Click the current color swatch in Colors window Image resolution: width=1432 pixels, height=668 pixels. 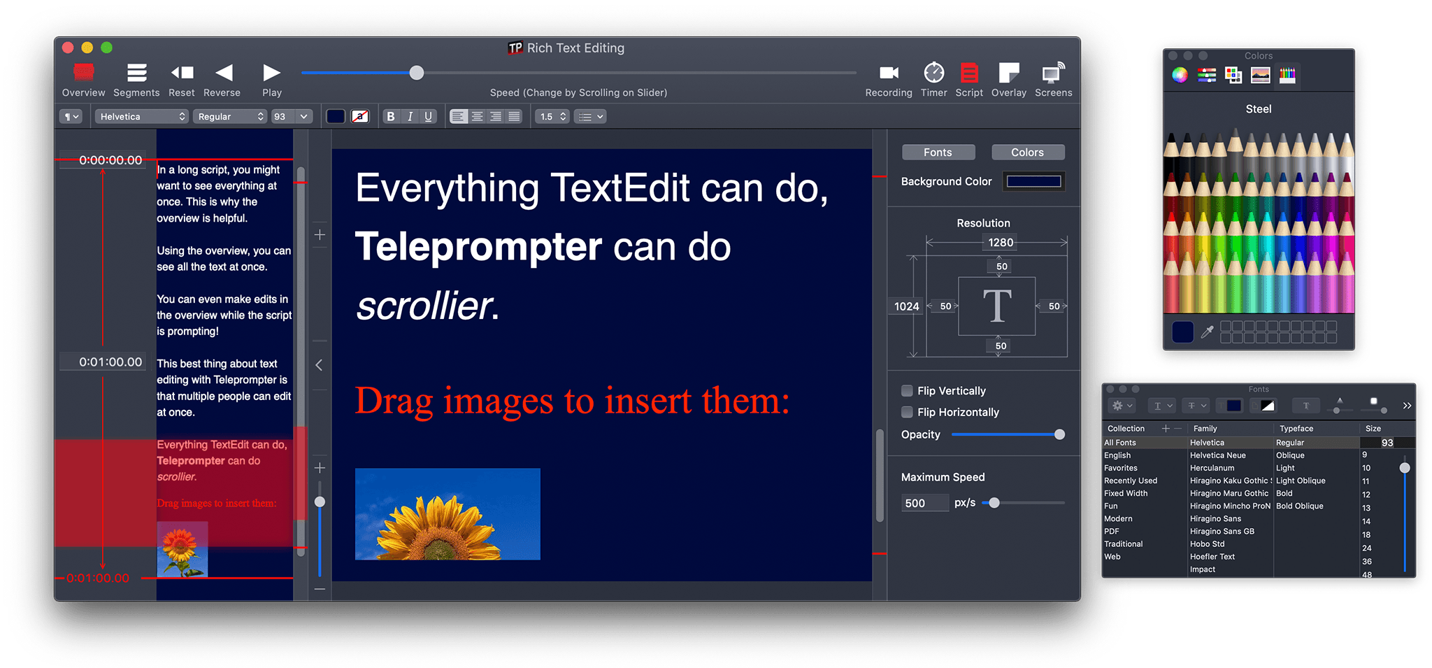tap(1182, 332)
